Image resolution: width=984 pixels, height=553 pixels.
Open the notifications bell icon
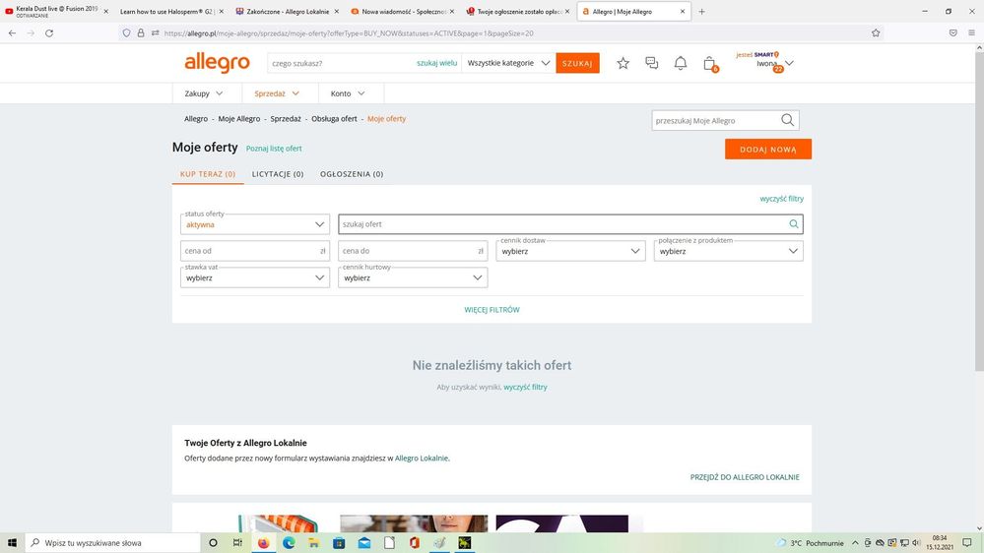point(681,63)
